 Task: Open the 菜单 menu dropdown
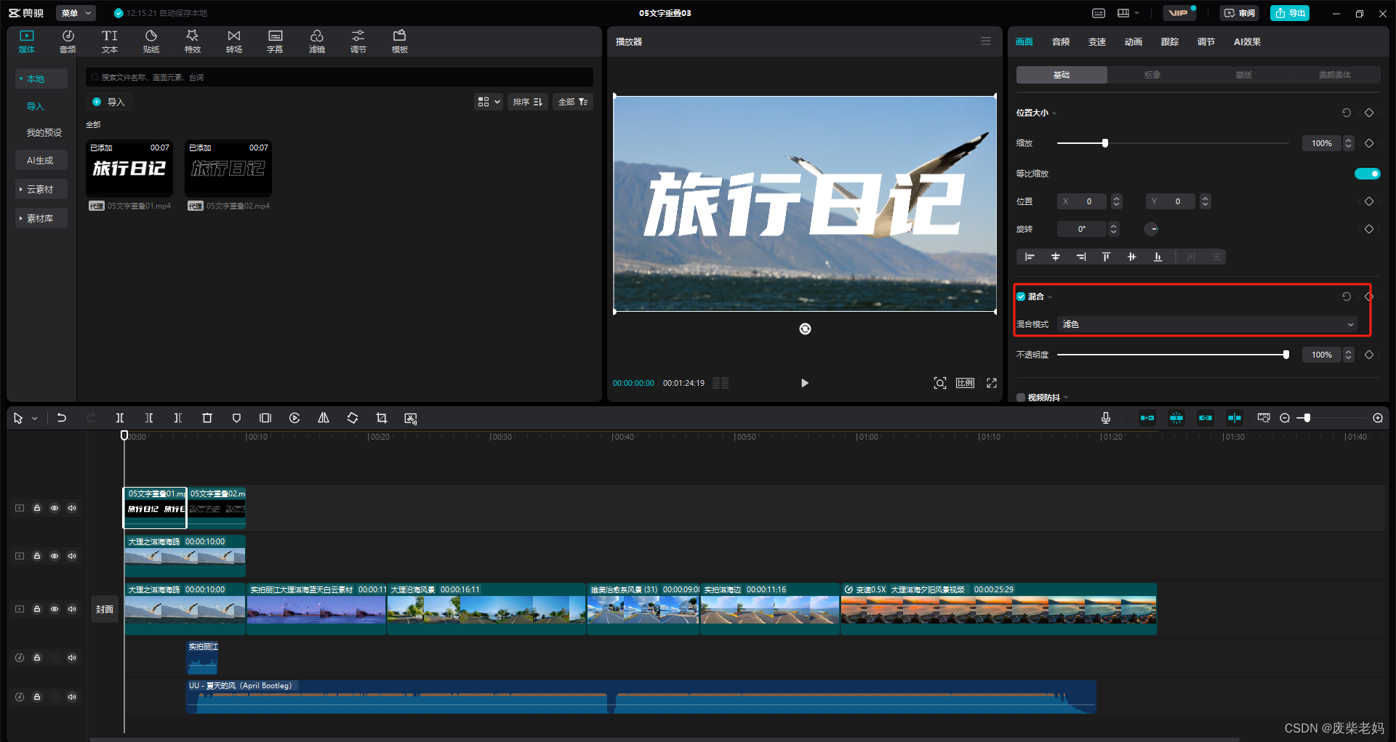(x=76, y=13)
